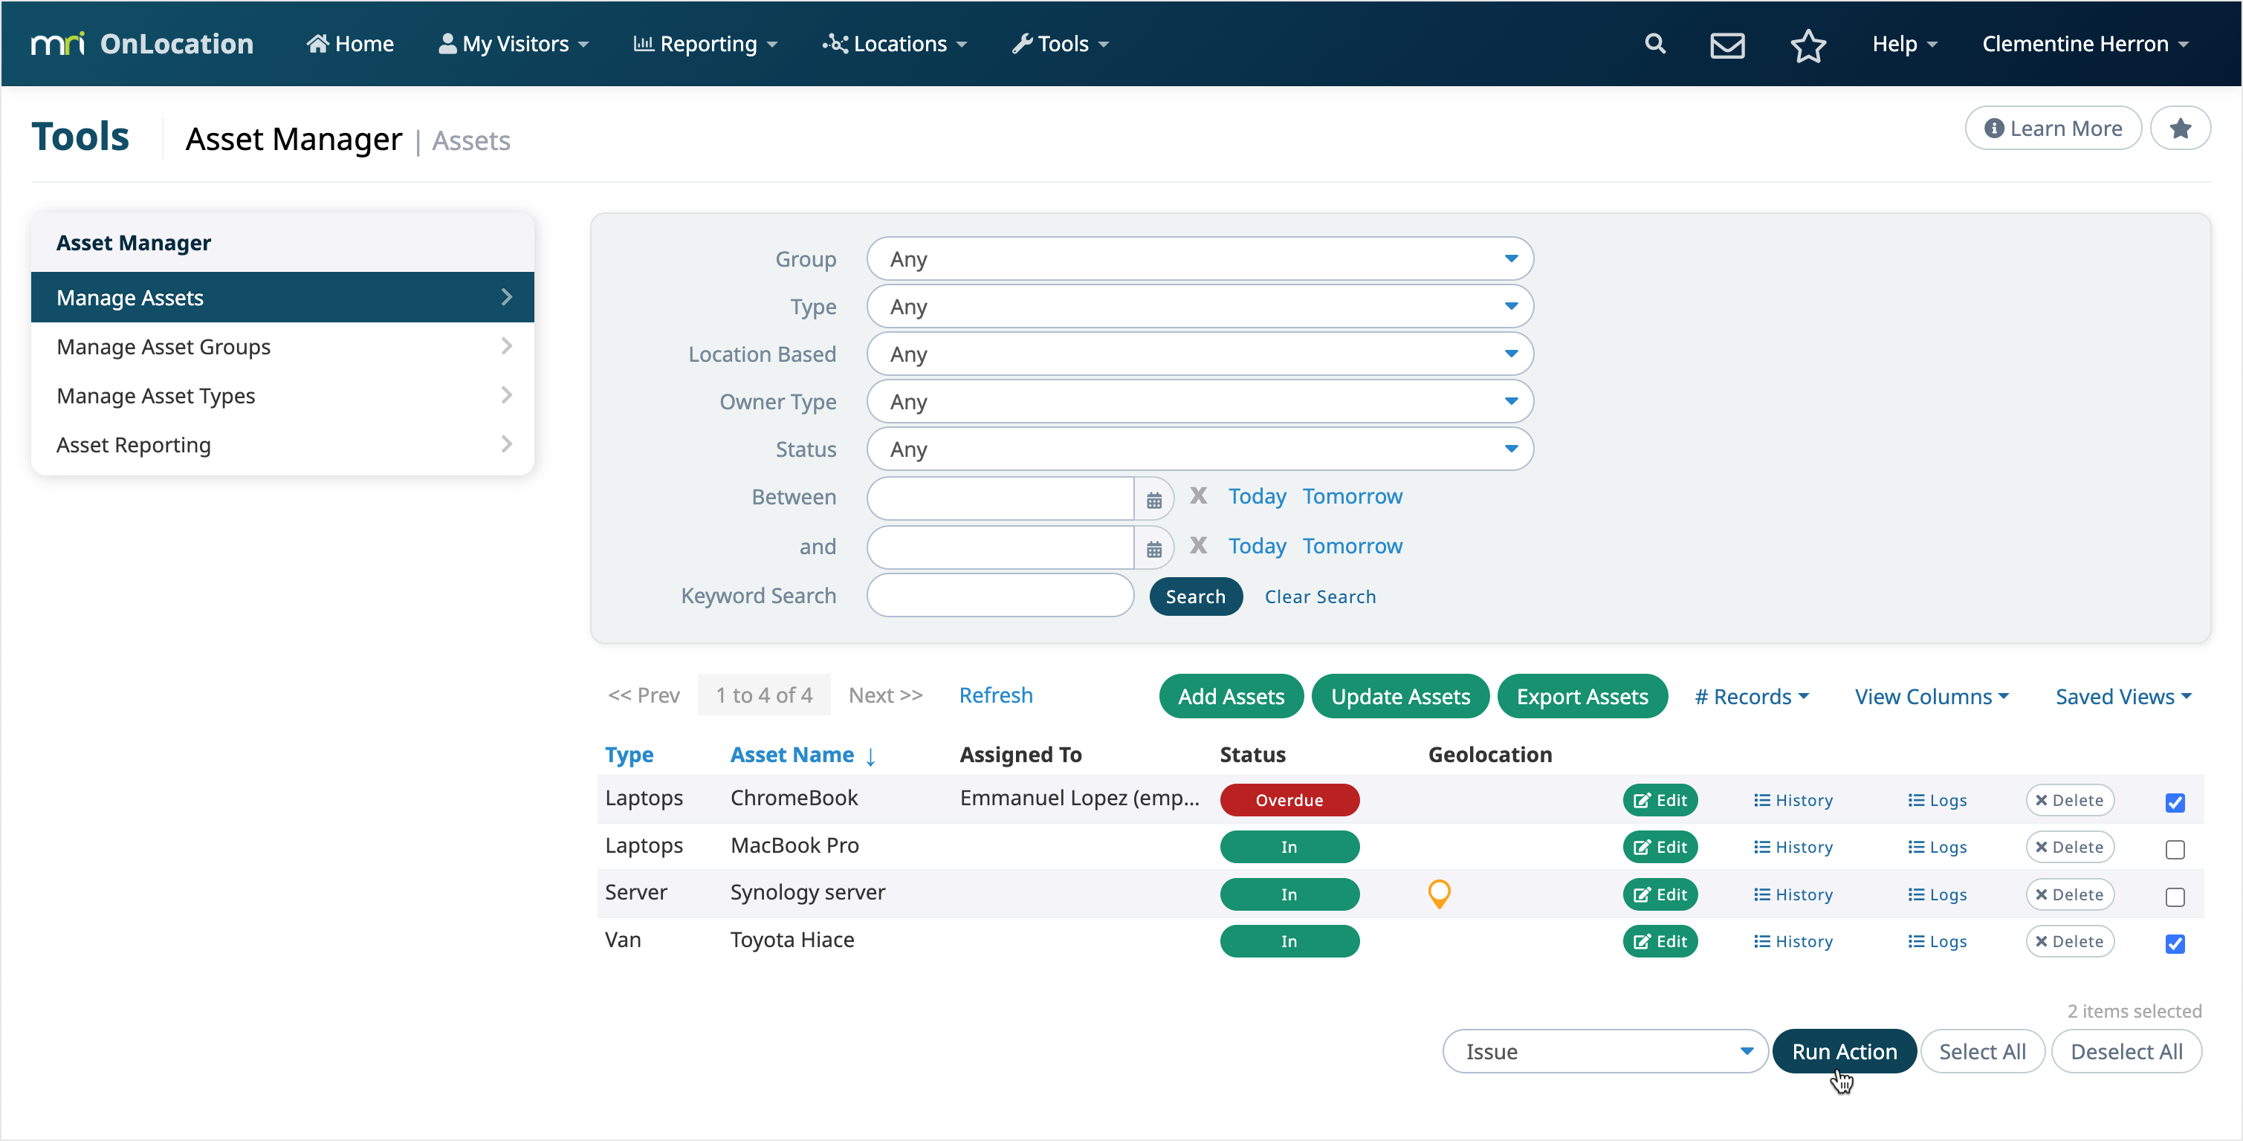Viewport: 2243px width, 1141px height.
Task: View History for Toyota Hiace
Action: 1793,942
